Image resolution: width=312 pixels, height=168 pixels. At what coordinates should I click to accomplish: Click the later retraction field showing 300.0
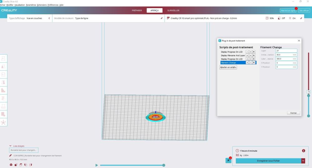tap(286, 59)
